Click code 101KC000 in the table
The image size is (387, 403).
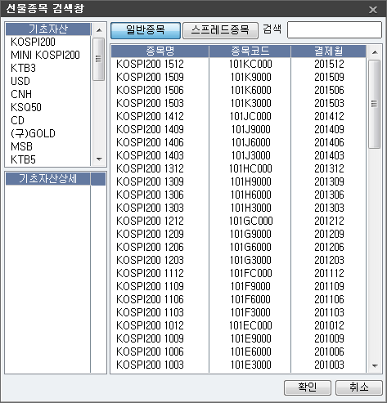250,64
